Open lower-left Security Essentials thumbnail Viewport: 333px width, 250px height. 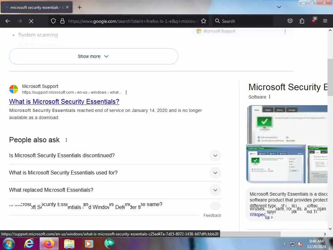276,164
